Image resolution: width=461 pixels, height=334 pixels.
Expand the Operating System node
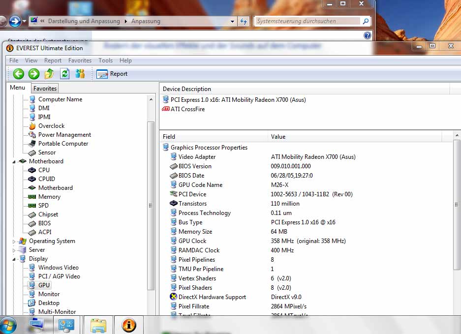14,242
